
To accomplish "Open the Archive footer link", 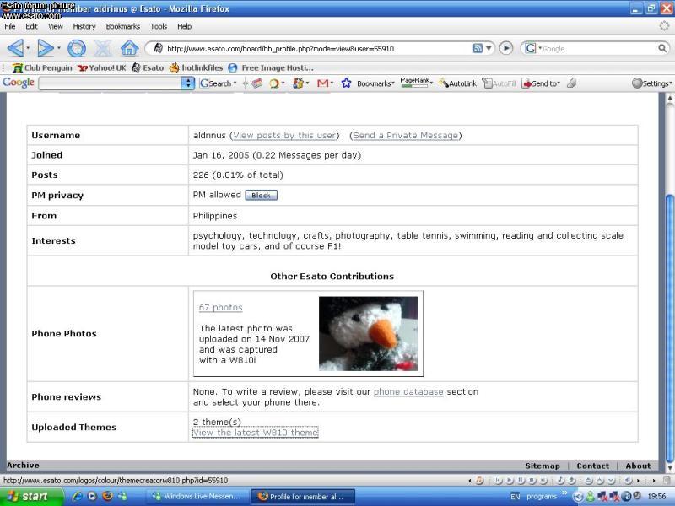I will [x=23, y=466].
